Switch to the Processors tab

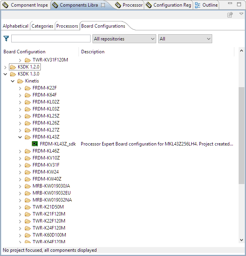(x=67, y=26)
